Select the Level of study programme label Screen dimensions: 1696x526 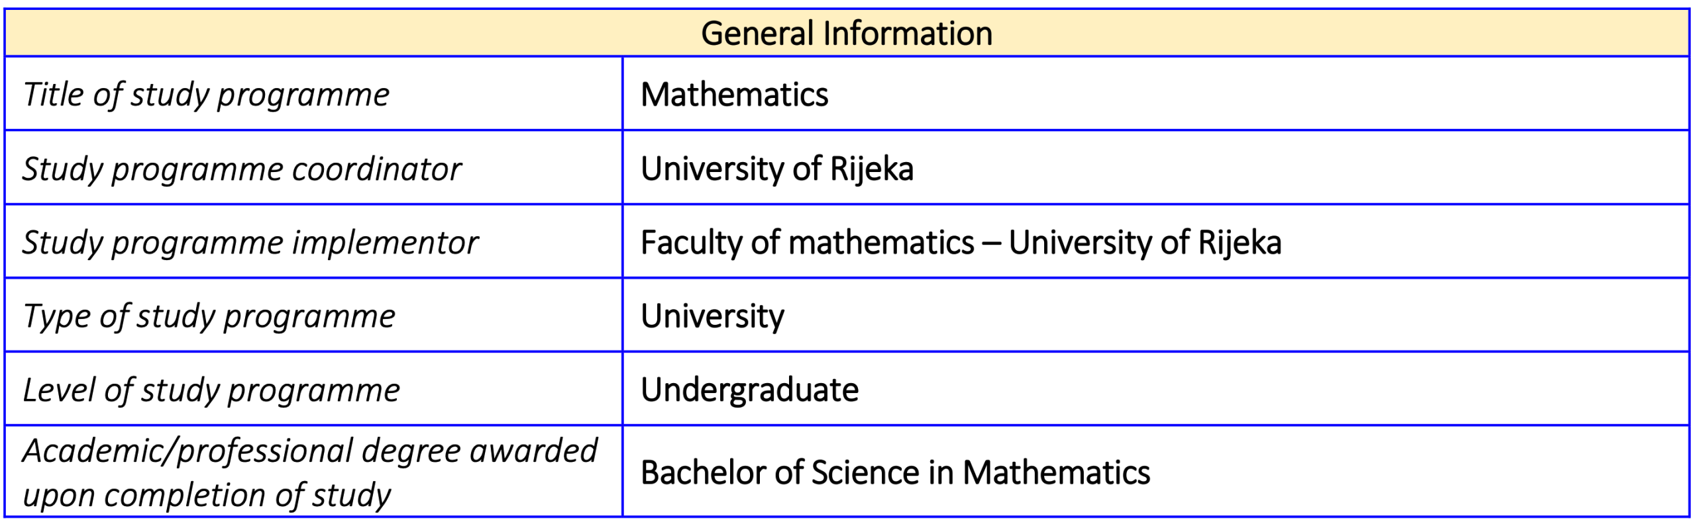click(x=211, y=390)
